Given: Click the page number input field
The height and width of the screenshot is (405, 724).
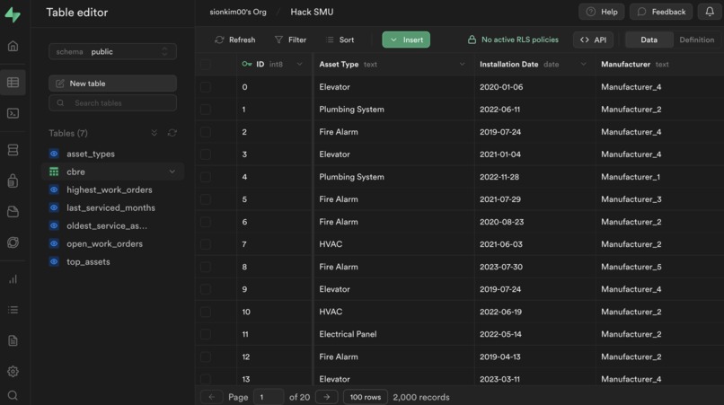Looking at the screenshot, I should [x=269, y=397].
